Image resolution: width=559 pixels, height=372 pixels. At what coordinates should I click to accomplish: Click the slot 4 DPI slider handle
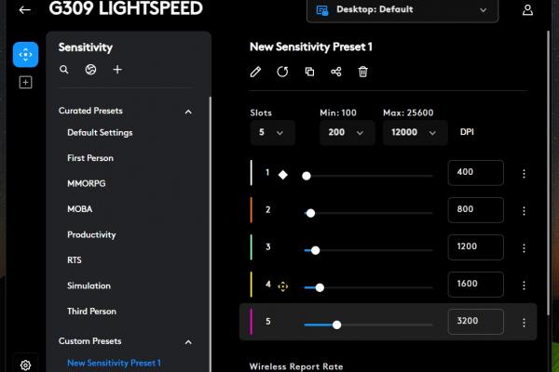coord(320,287)
